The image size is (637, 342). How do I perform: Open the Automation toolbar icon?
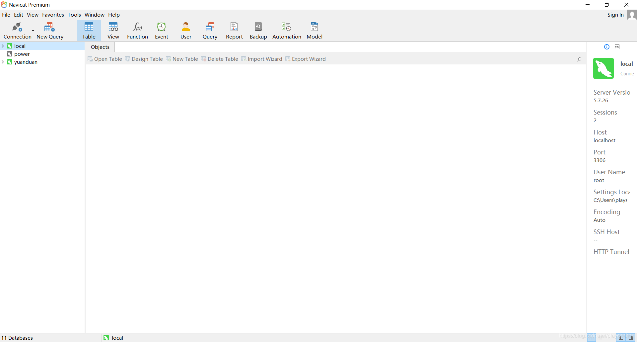coord(287,31)
